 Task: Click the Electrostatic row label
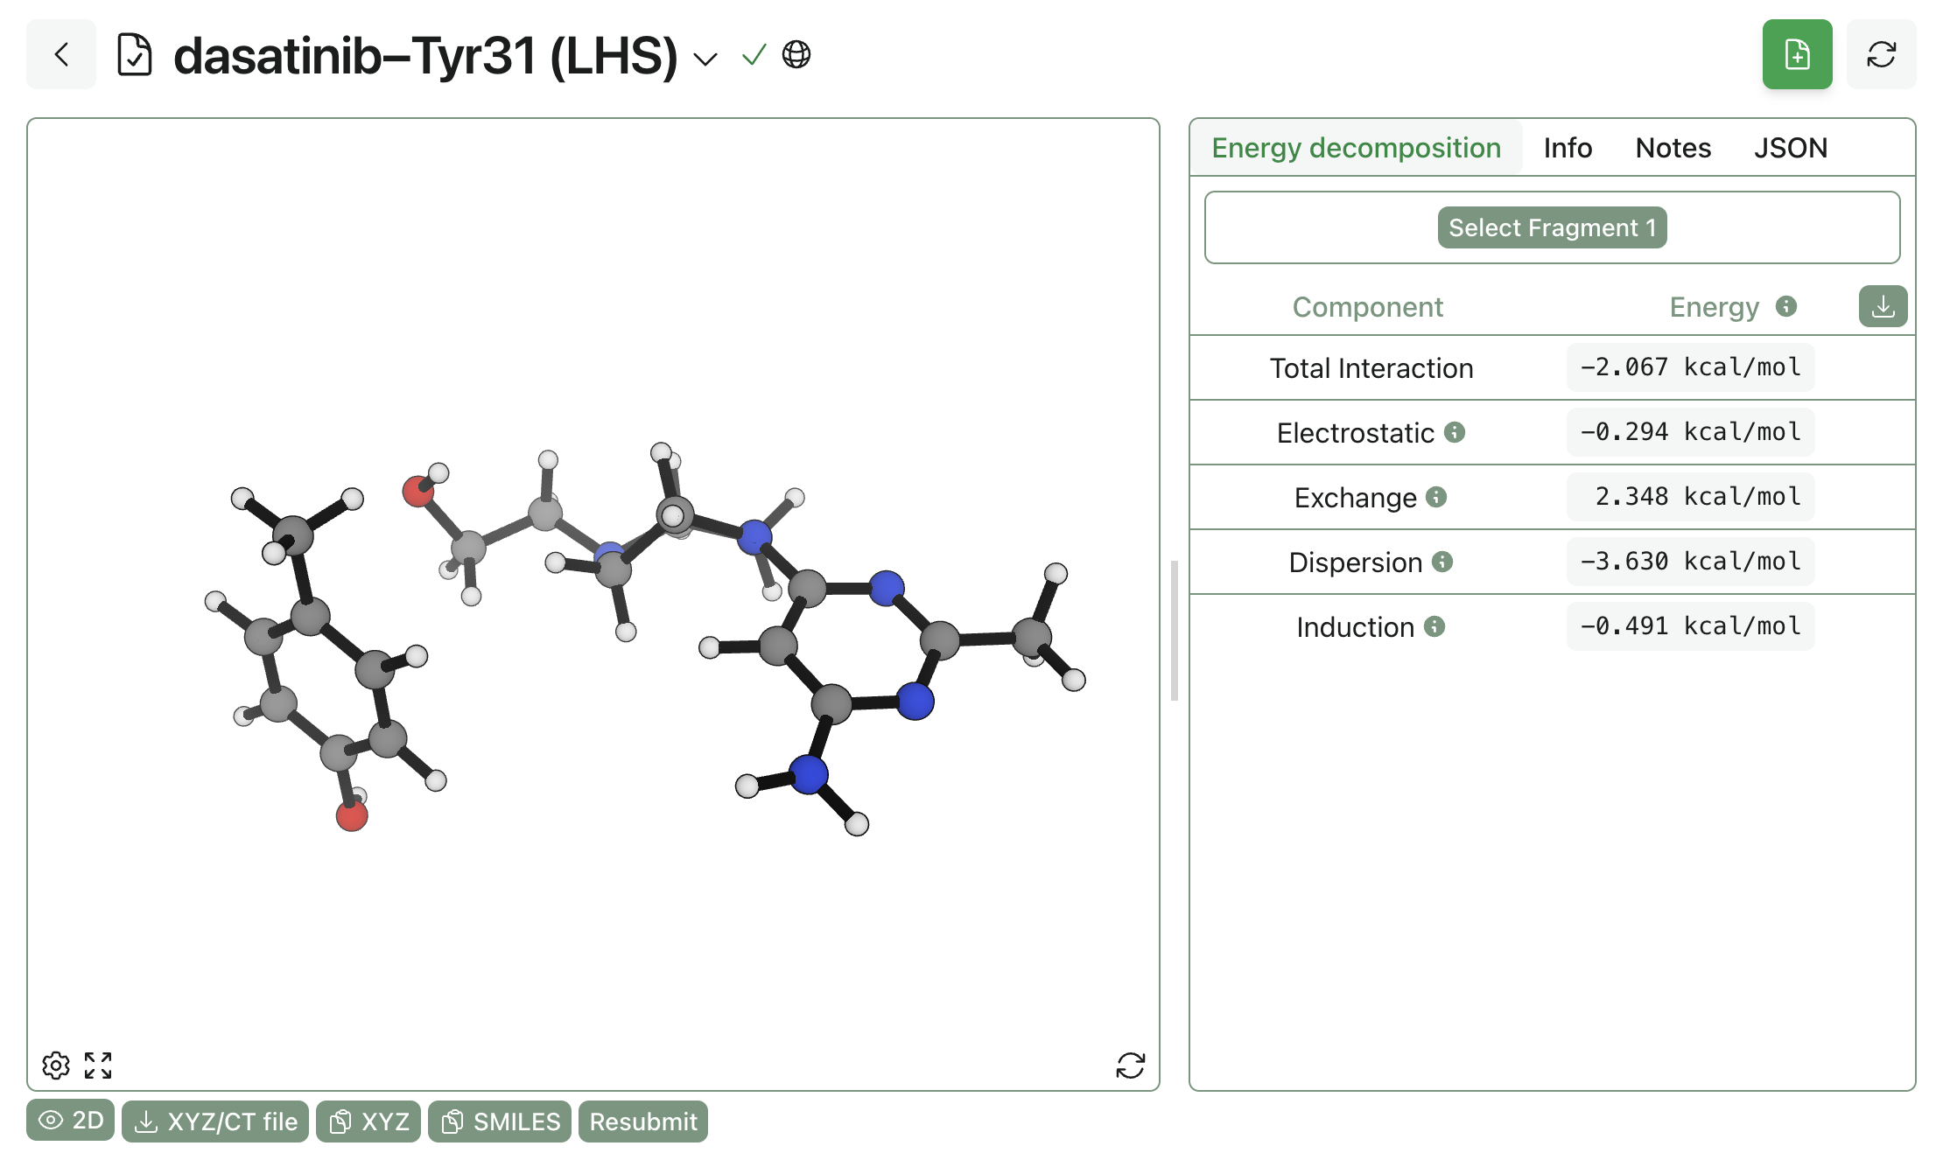tap(1355, 433)
